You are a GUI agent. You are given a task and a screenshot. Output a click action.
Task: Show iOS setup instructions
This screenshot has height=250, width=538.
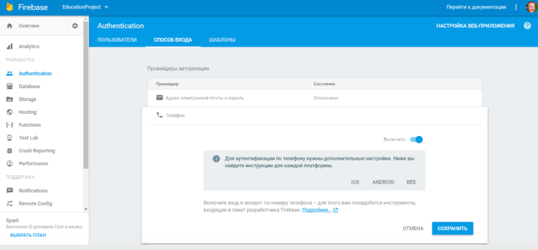click(x=355, y=182)
